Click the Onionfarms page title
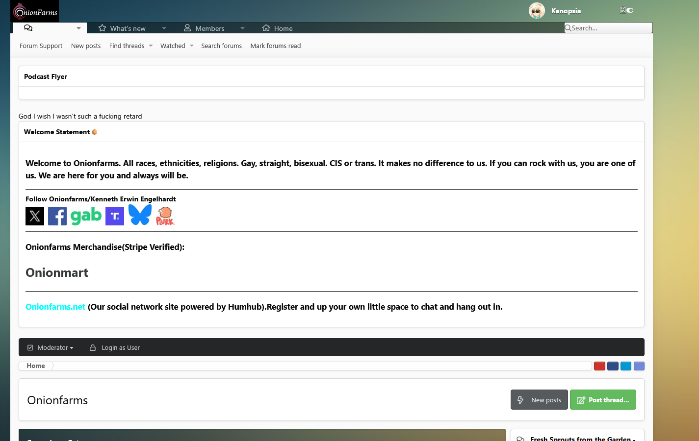 pyautogui.click(x=57, y=400)
